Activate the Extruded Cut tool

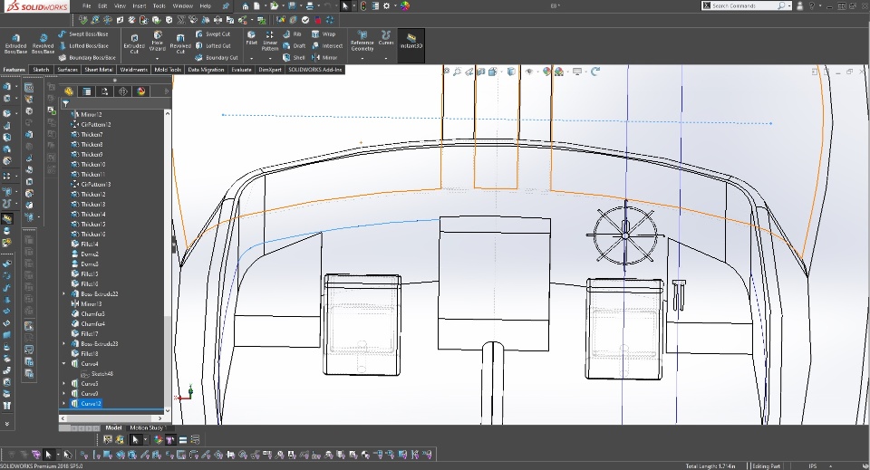pos(134,43)
